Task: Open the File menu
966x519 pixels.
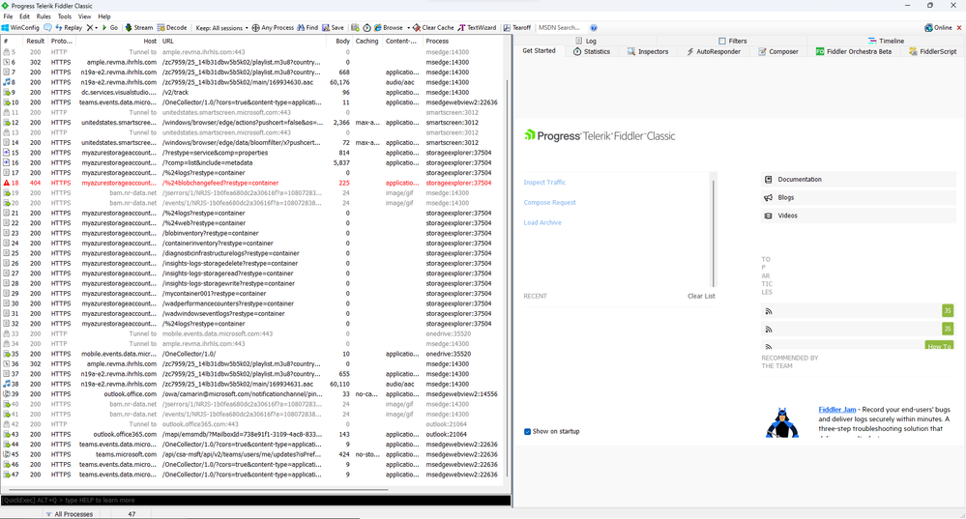Action: click(x=8, y=16)
